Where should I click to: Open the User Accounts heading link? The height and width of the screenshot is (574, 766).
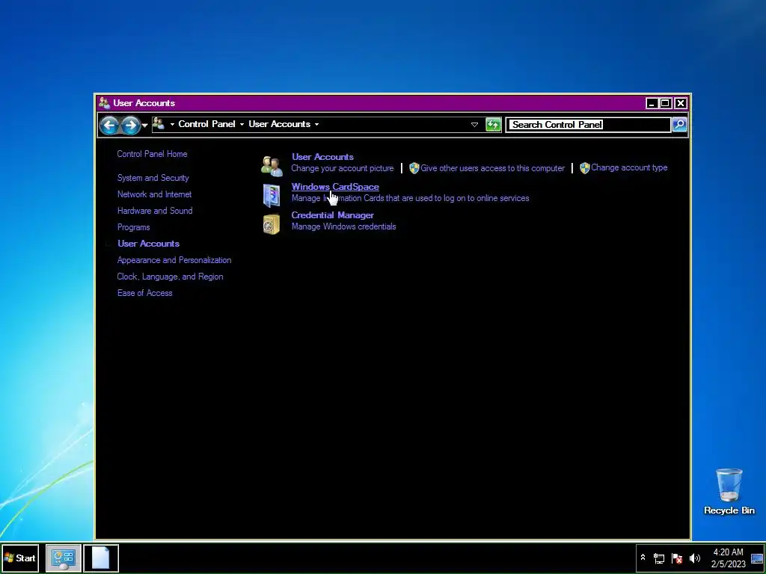coord(322,157)
